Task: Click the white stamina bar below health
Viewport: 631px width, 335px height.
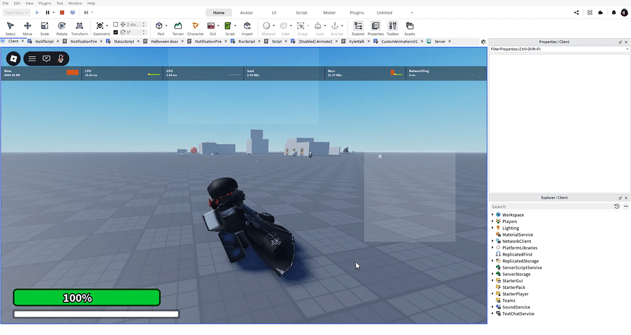Action: (96, 314)
